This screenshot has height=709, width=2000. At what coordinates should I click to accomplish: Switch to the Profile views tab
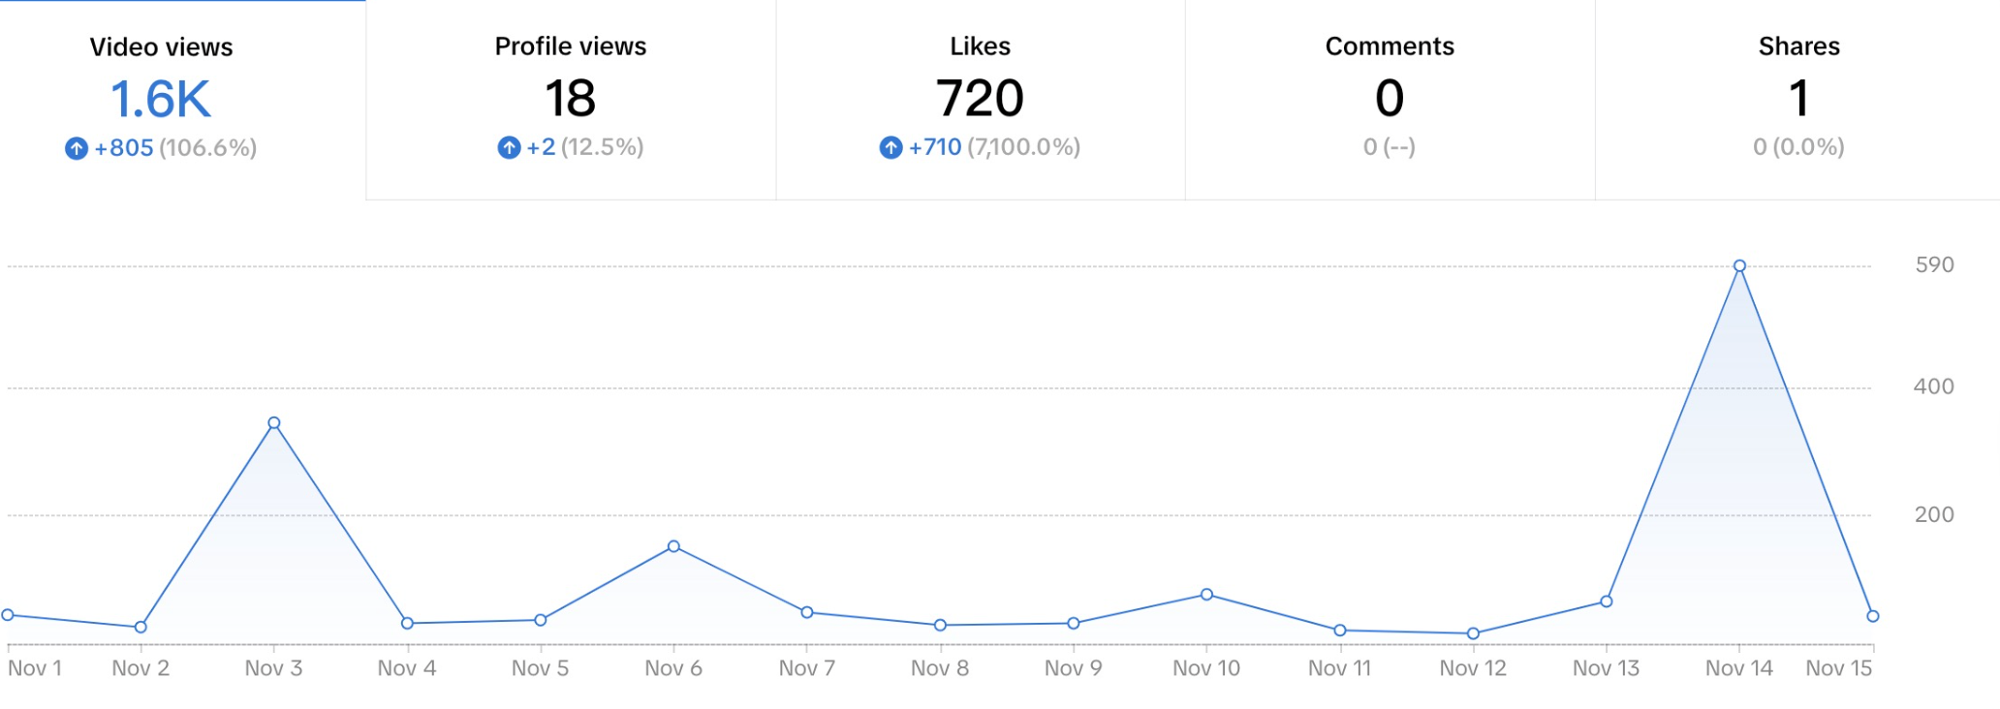click(571, 97)
